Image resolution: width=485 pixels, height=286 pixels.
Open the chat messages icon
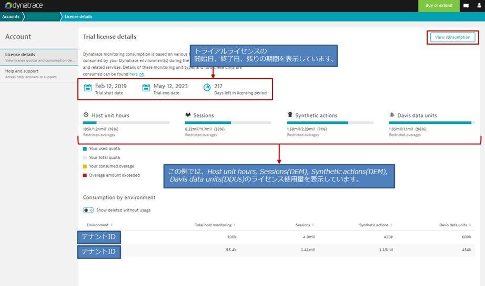tap(466, 6)
